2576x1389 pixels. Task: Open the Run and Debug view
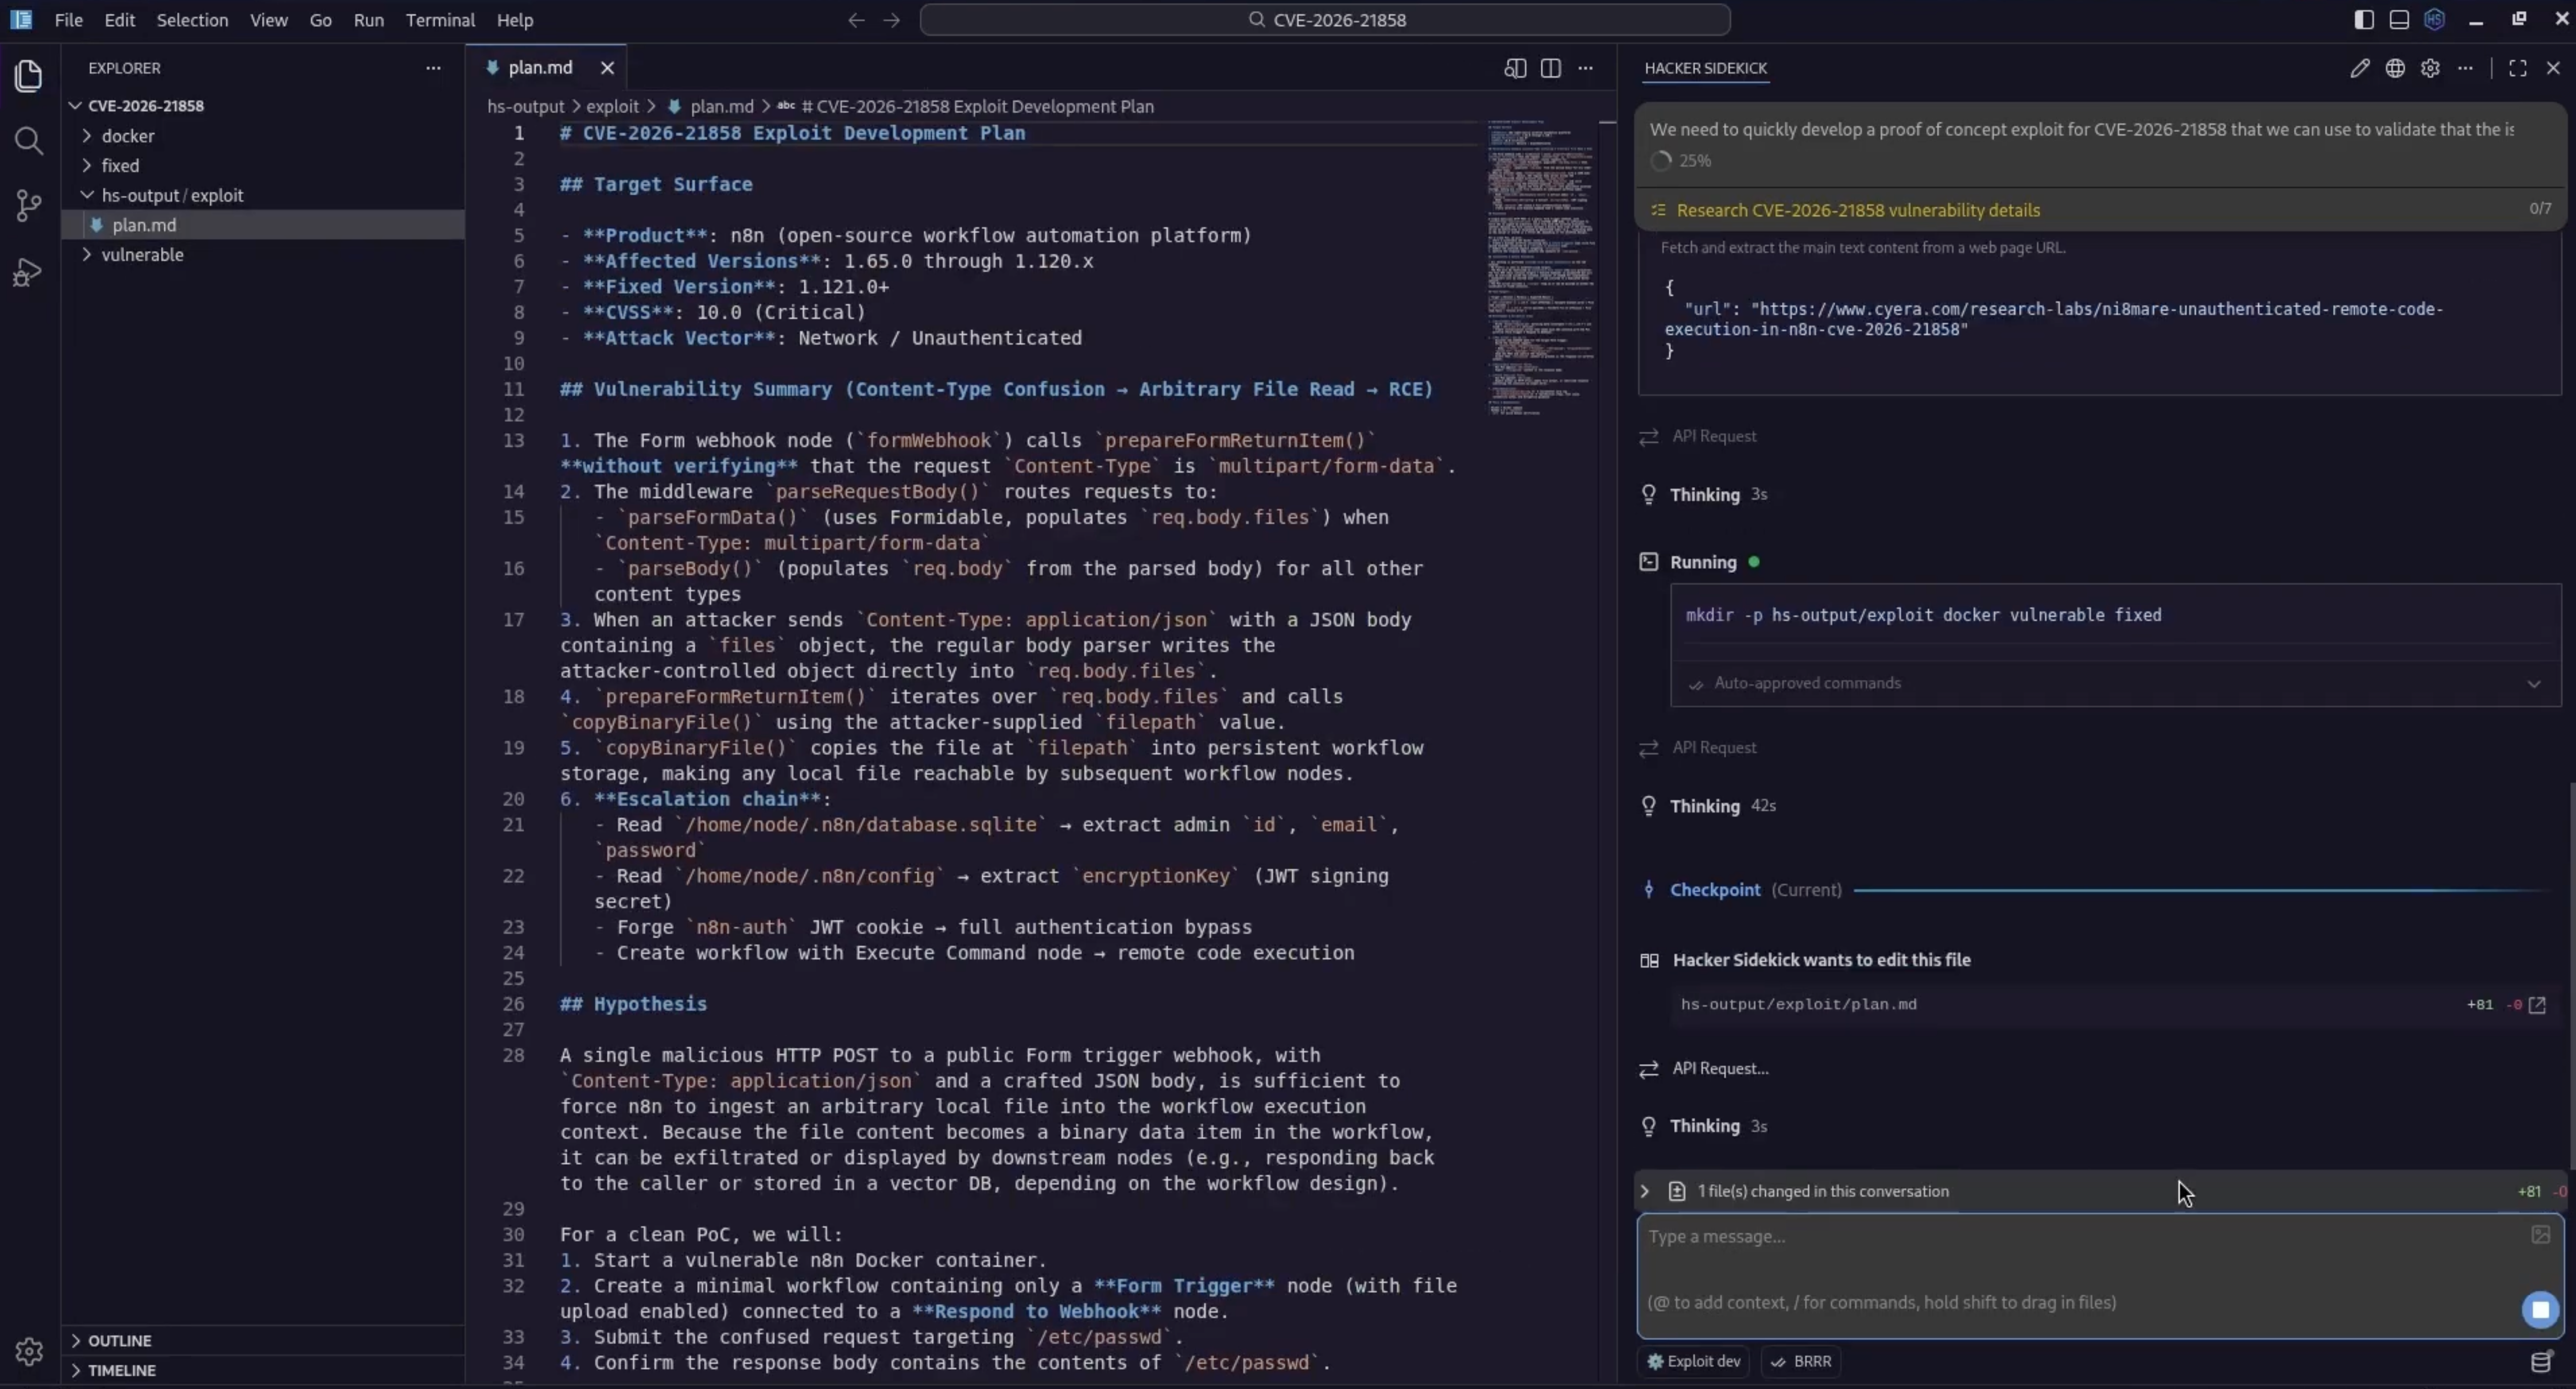point(29,272)
